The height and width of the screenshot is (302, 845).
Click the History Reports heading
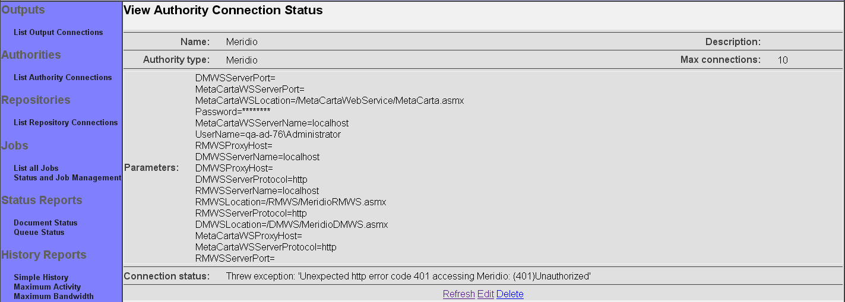point(44,255)
